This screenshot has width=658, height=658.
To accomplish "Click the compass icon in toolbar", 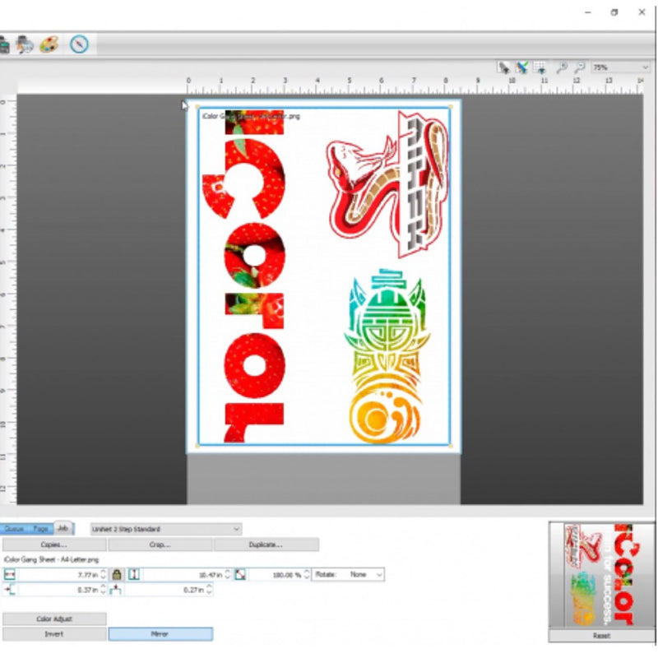I will pos(79,44).
